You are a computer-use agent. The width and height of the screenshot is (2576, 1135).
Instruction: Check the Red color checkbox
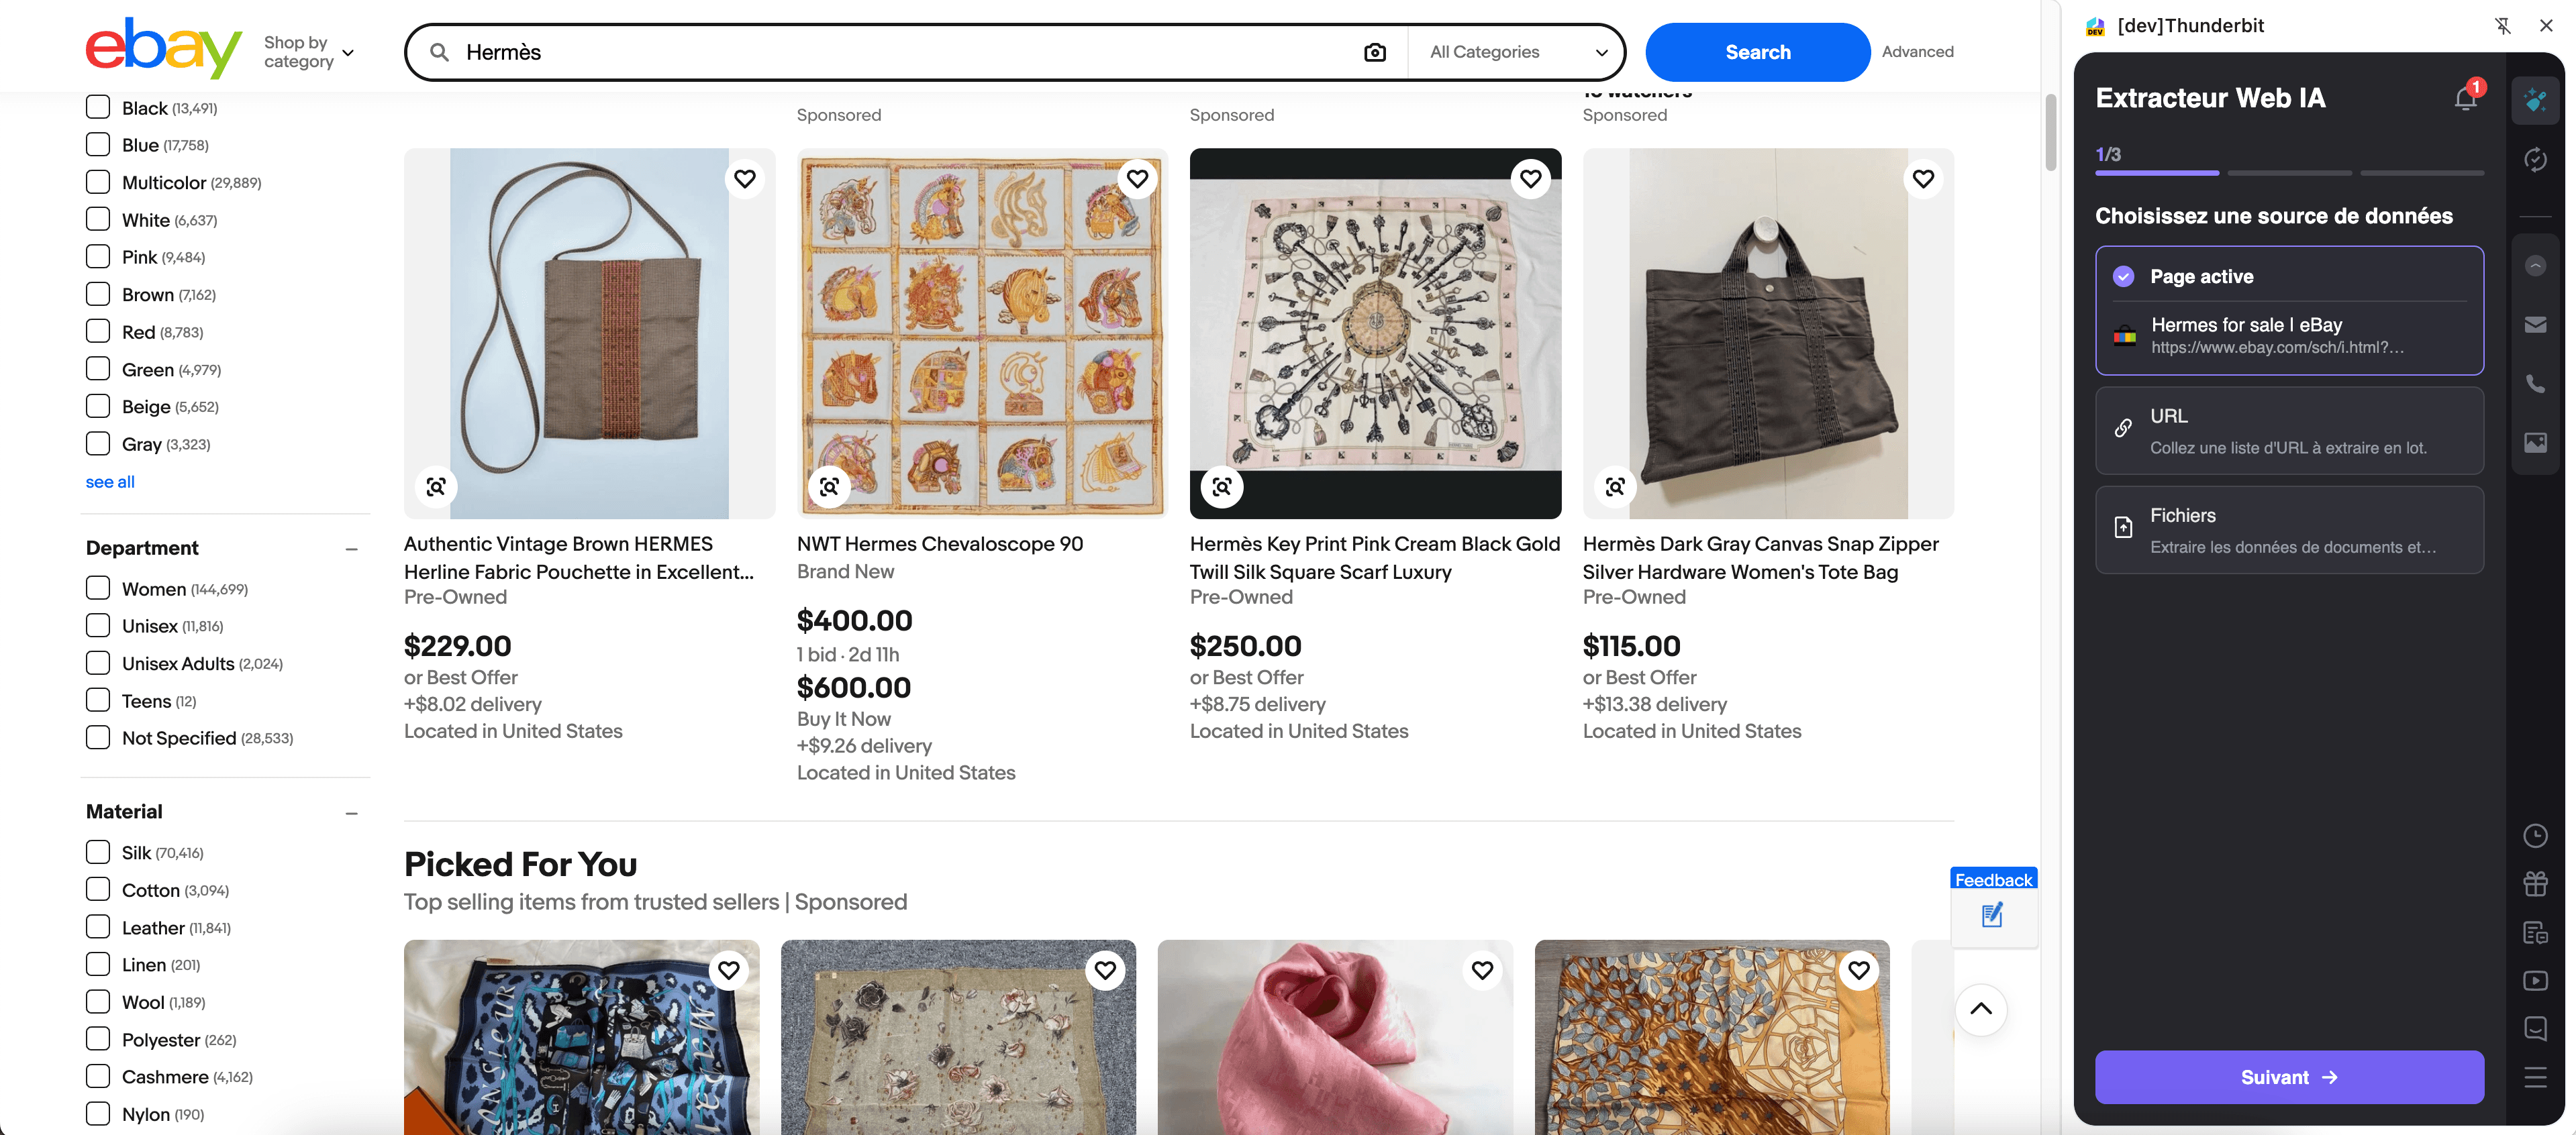point(98,331)
